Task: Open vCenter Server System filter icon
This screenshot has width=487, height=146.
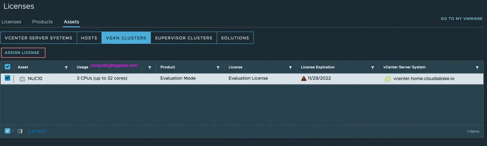Action: click(477, 67)
